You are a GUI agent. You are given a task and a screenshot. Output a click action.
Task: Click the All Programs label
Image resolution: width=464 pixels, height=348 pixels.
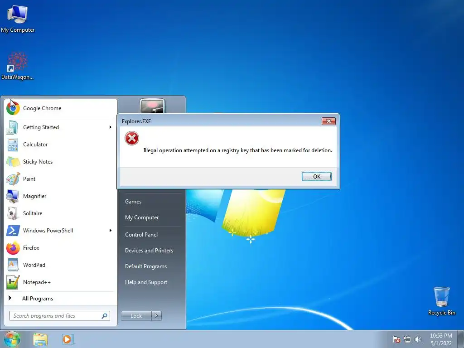click(38, 299)
